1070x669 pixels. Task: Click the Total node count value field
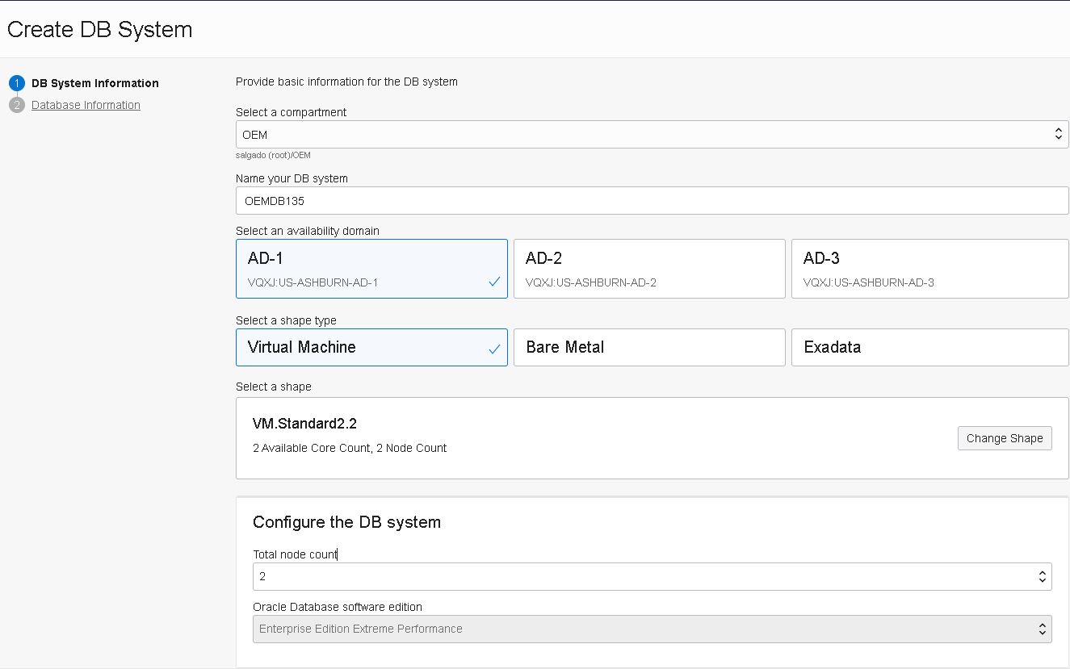pos(565,576)
